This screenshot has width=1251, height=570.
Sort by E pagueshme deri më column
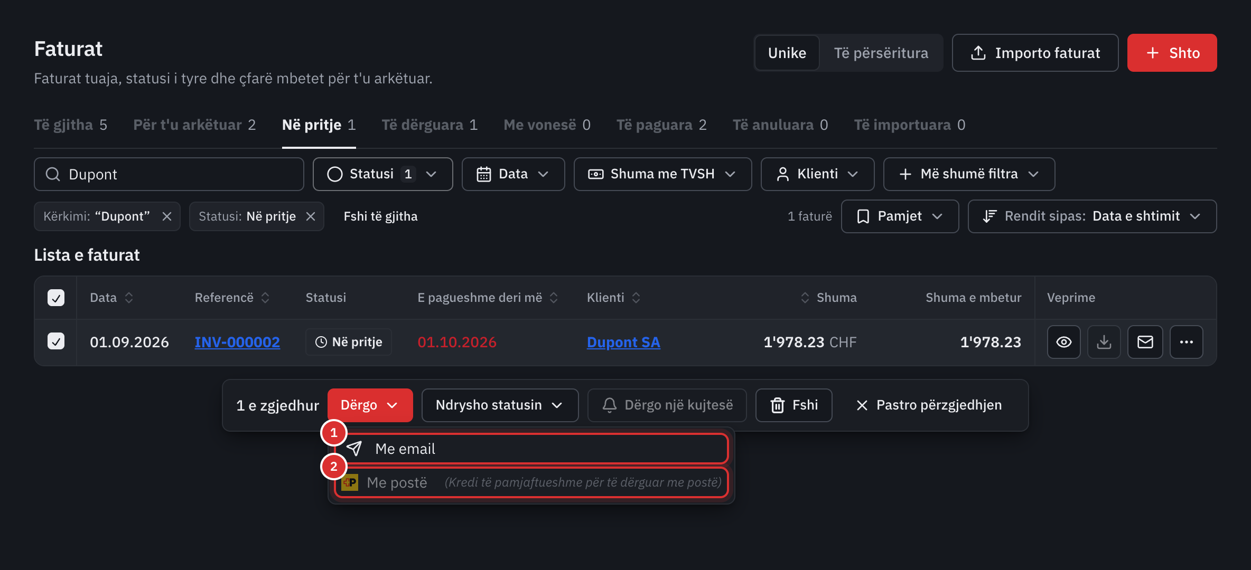point(554,298)
